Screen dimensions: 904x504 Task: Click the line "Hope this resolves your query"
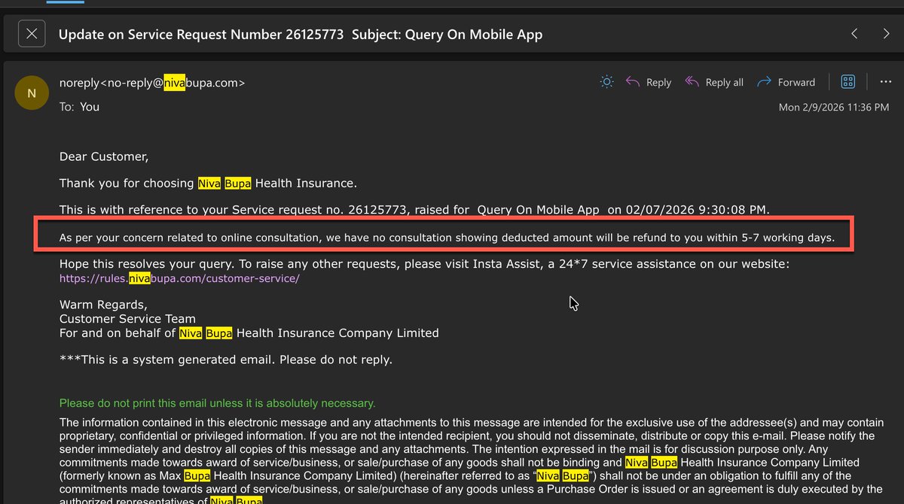pyautogui.click(x=424, y=265)
